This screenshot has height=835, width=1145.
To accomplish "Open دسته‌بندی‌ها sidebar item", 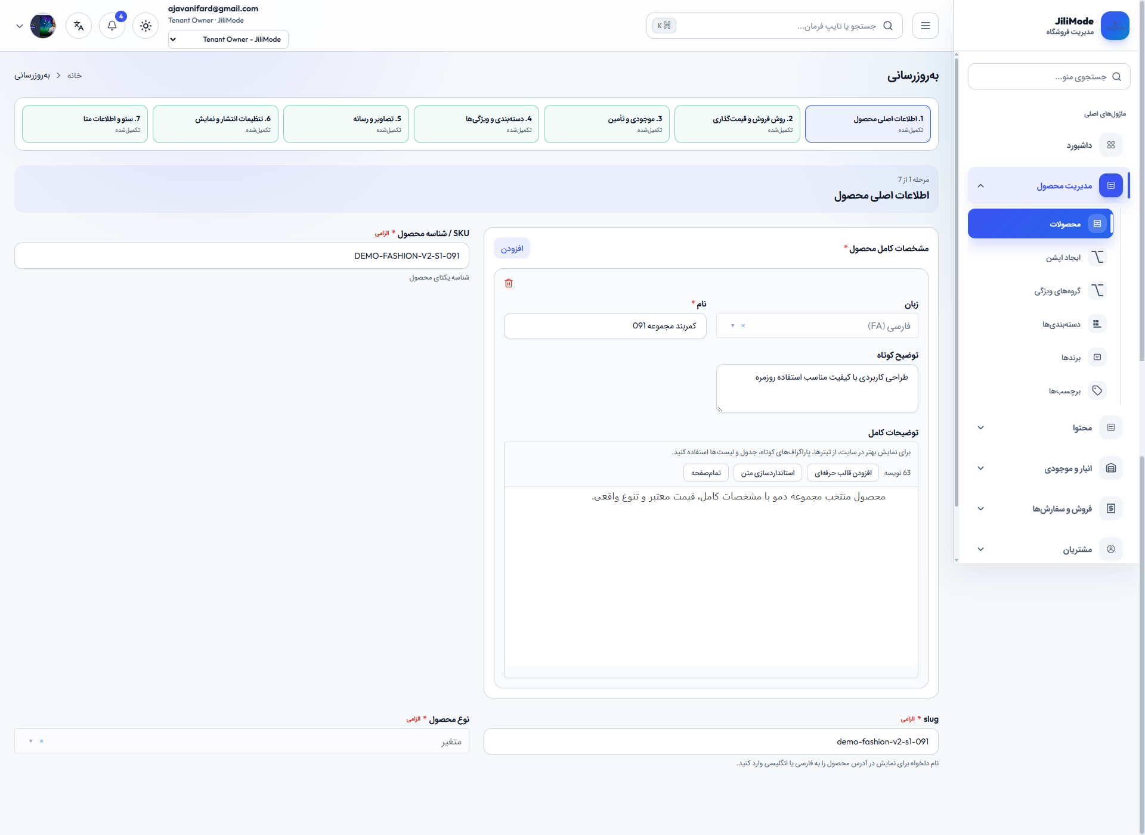I will pyautogui.click(x=1041, y=324).
